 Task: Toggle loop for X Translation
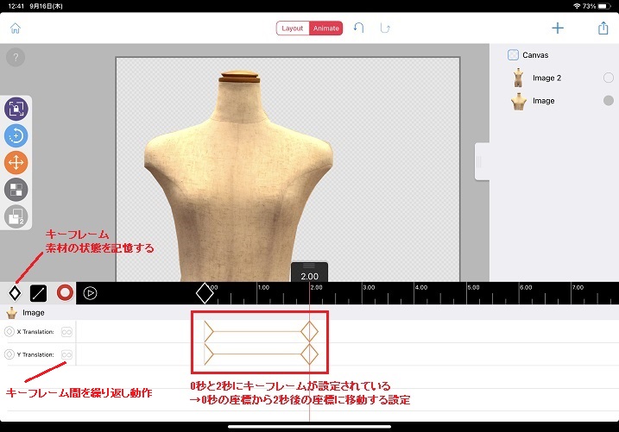66,331
